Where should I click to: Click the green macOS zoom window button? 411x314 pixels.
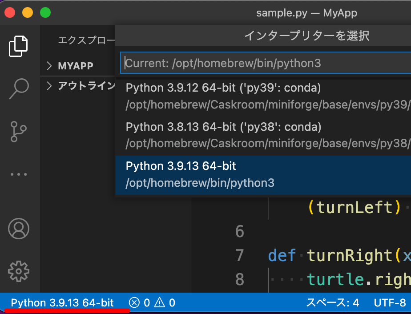coord(45,13)
